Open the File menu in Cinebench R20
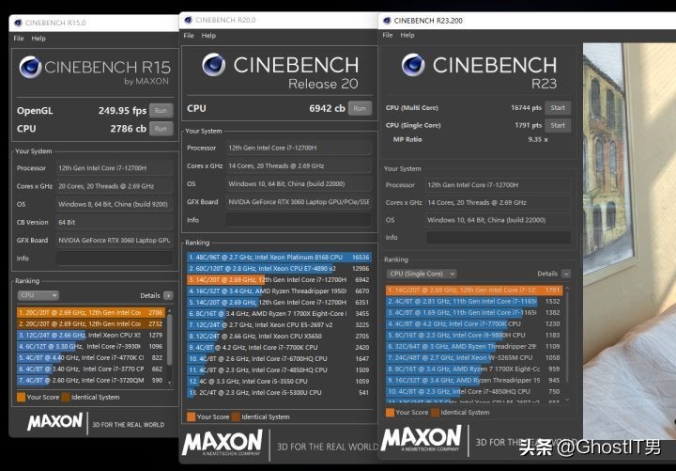 pos(189,36)
